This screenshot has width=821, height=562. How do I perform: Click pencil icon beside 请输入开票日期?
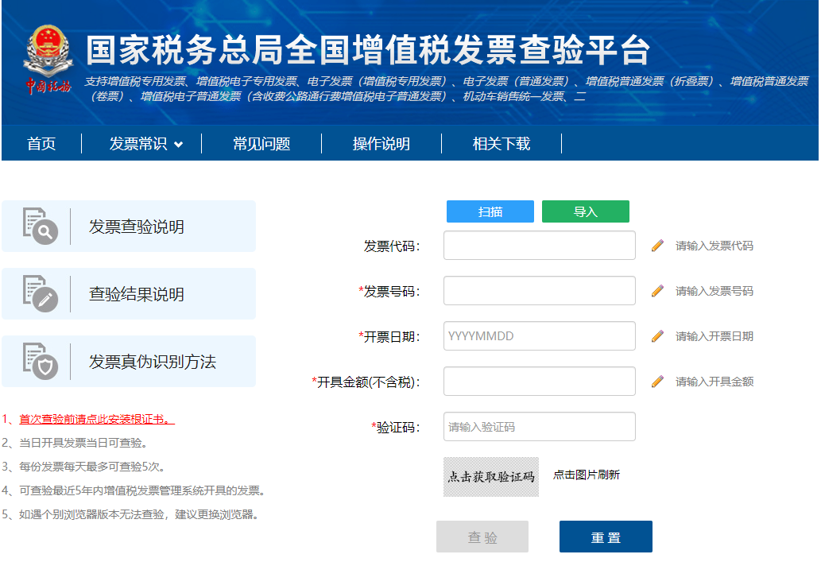coord(657,336)
